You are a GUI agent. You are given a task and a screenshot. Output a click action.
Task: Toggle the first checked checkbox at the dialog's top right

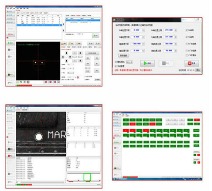(x=187, y=30)
